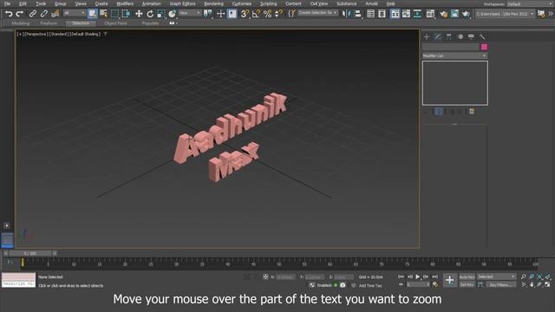Click the Set Key button

coord(467,285)
